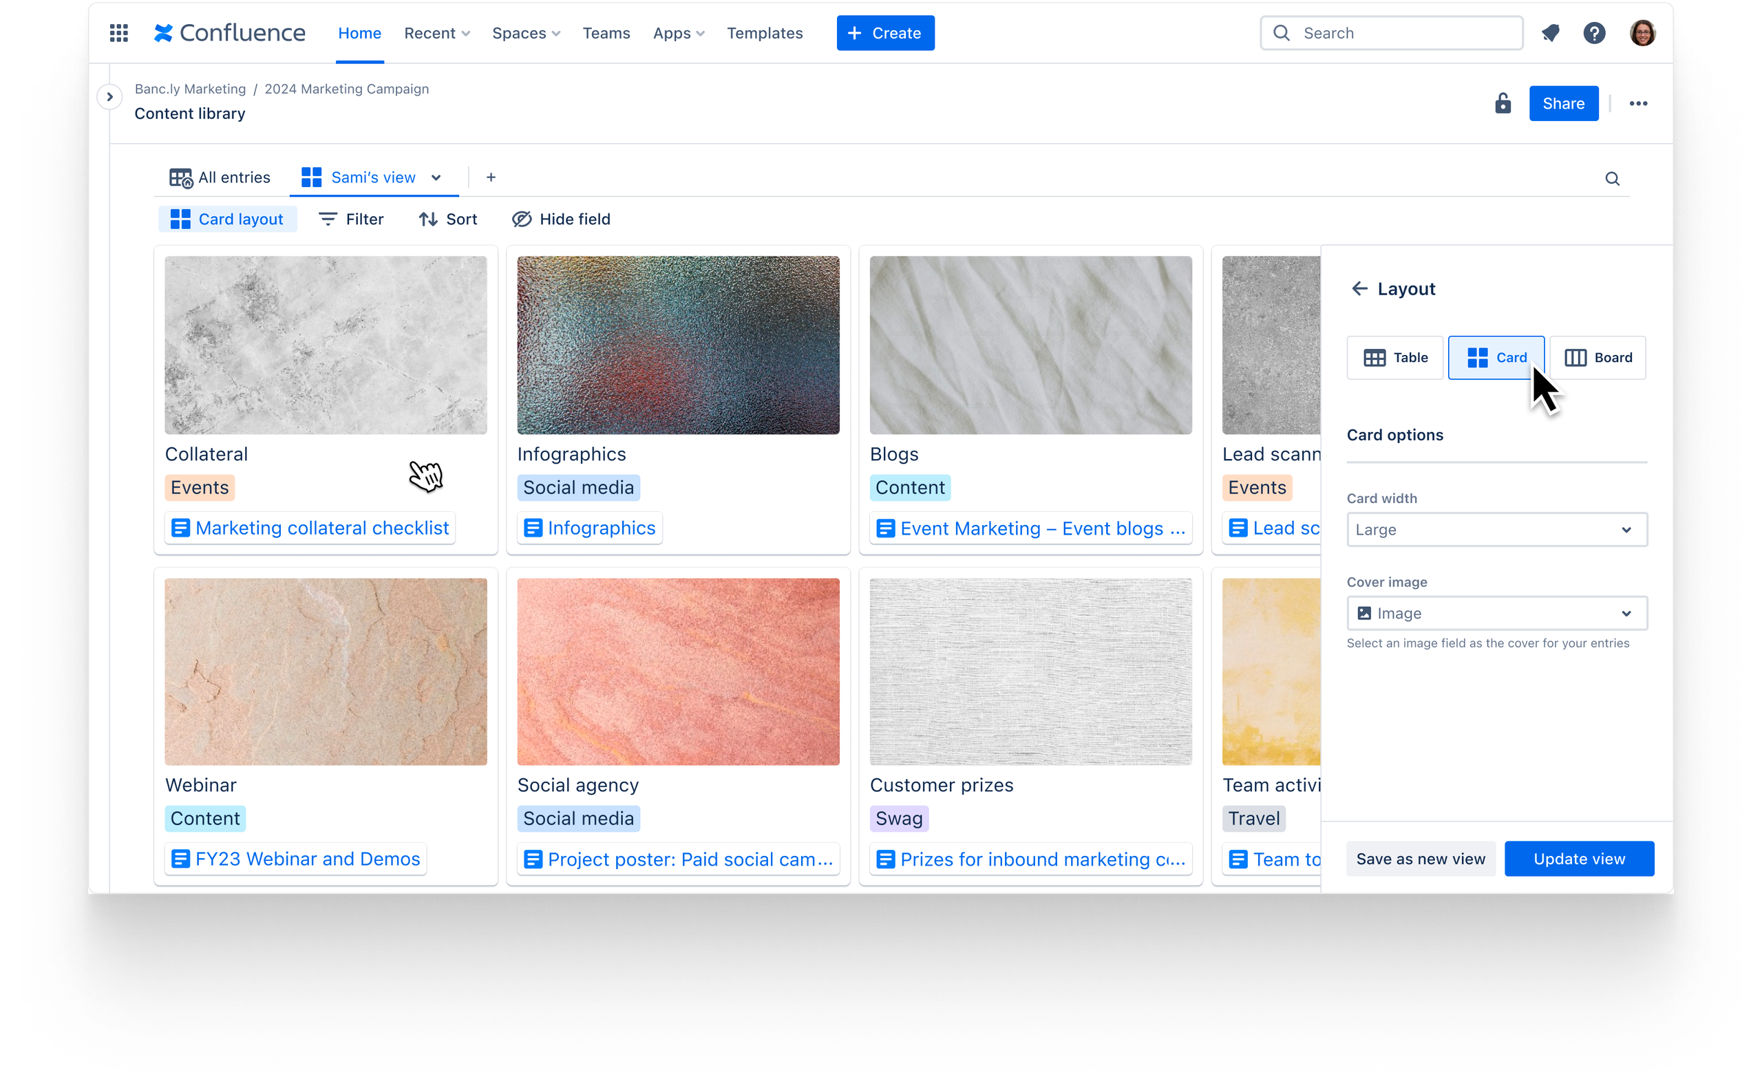Click the 2024 Marketing Campaign breadcrumb
Image resolution: width=1762 pixels, height=1092 pixels.
coord(347,89)
